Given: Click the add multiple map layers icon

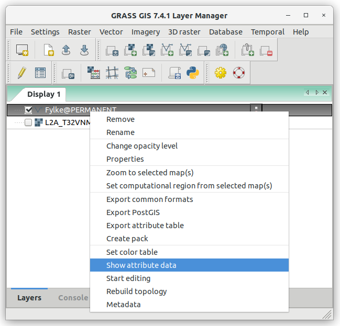Looking at the screenshot, I should point(112,51).
